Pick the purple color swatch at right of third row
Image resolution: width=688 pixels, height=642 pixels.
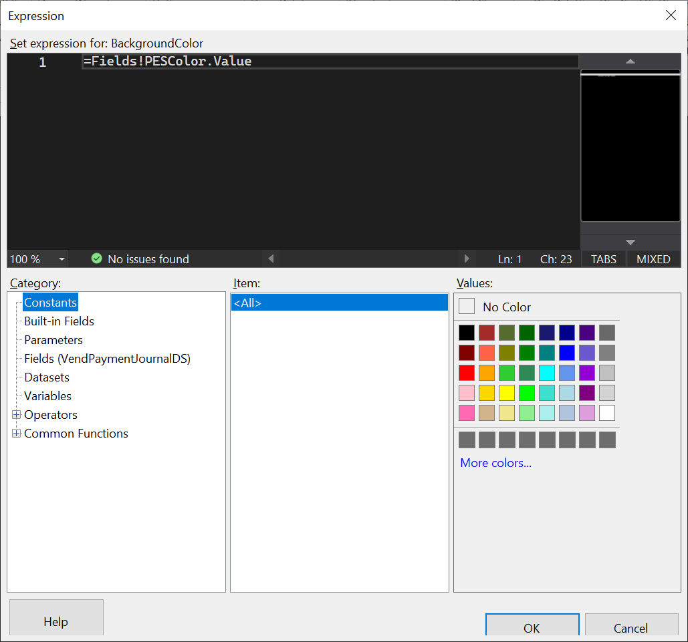pyautogui.click(x=587, y=373)
